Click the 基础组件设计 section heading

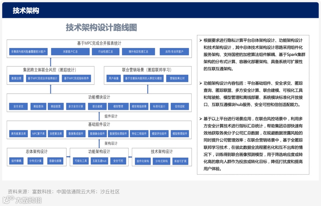click(99, 124)
